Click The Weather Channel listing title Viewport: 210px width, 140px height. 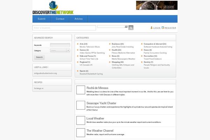tap(100, 131)
